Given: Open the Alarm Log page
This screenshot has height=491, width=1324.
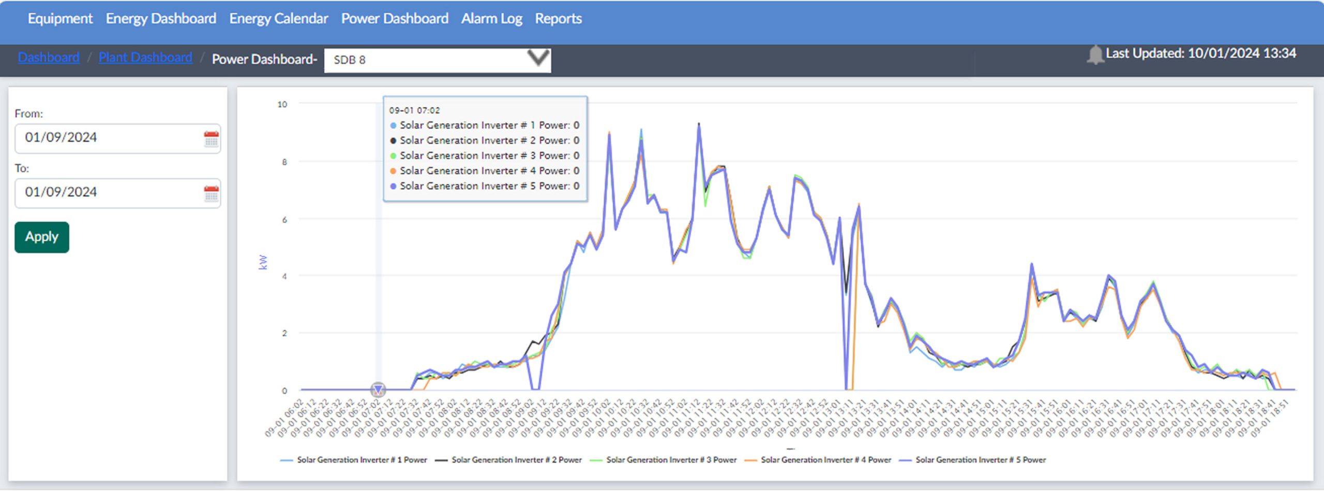Looking at the screenshot, I should [491, 19].
